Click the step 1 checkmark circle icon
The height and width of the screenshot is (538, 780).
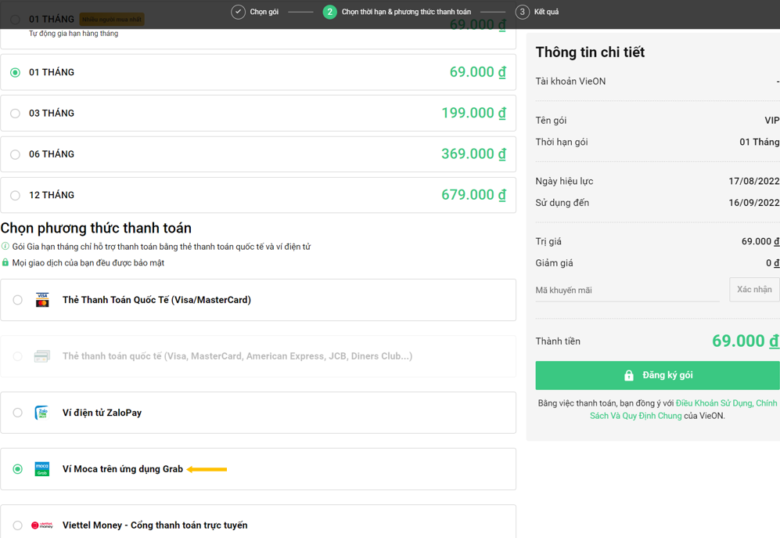pyautogui.click(x=239, y=12)
